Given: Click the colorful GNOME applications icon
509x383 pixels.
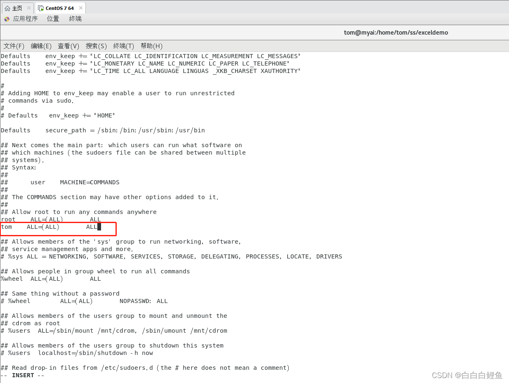Looking at the screenshot, I should 6,19.
